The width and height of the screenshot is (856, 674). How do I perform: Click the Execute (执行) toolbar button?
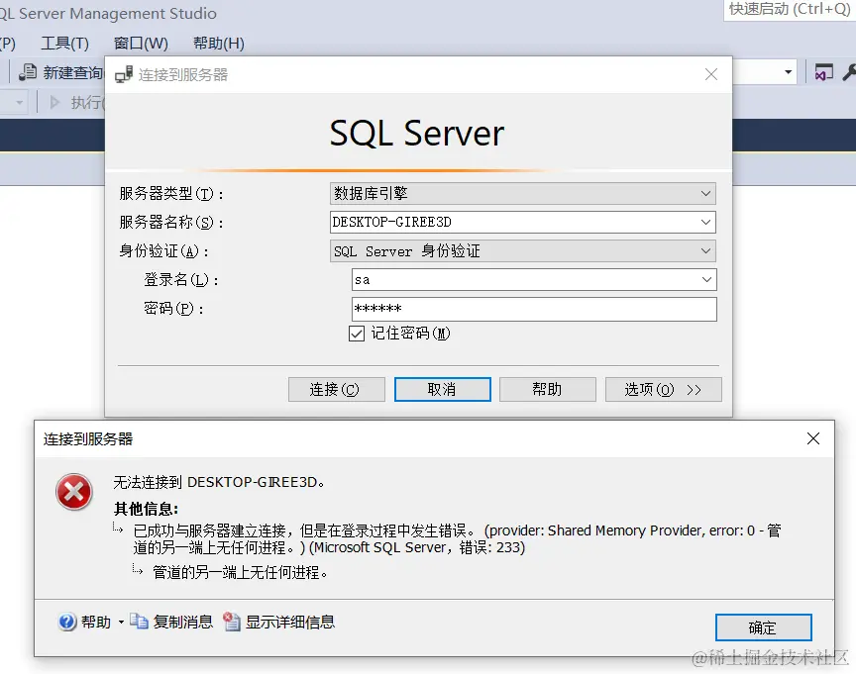[76, 102]
